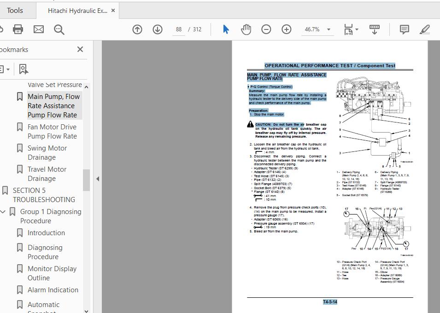440x313 pixels.
Task: Go to the previous page
Action: pos(137,29)
